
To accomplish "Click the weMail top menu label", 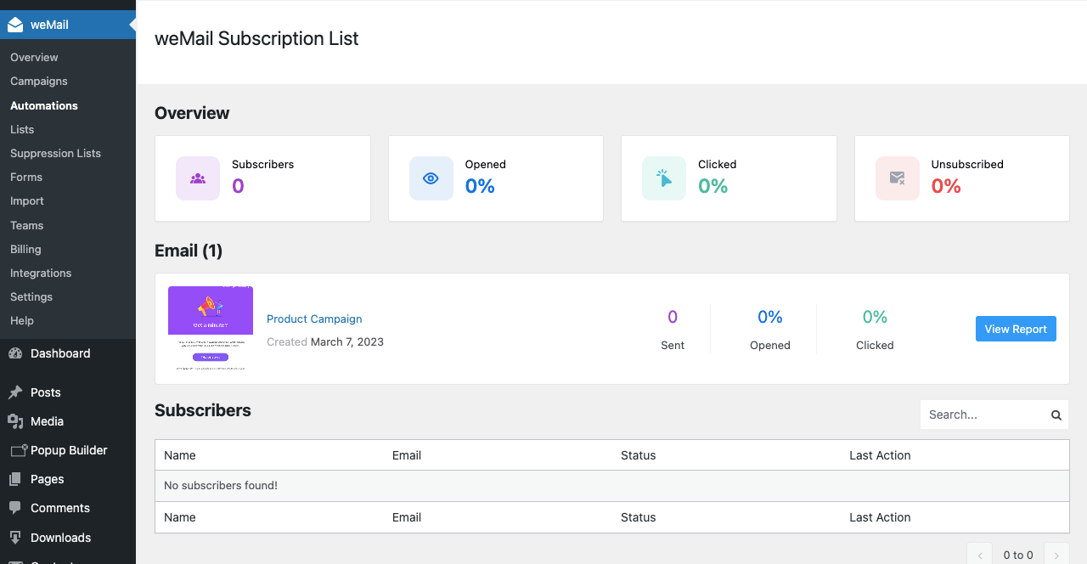I will coord(49,25).
